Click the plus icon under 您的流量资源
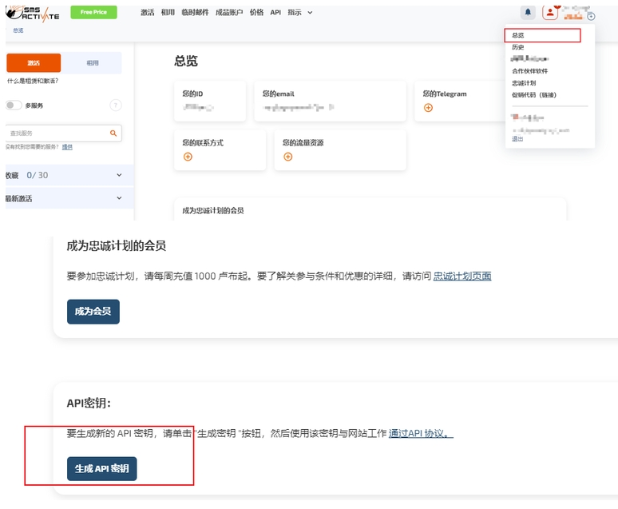 click(288, 157)
